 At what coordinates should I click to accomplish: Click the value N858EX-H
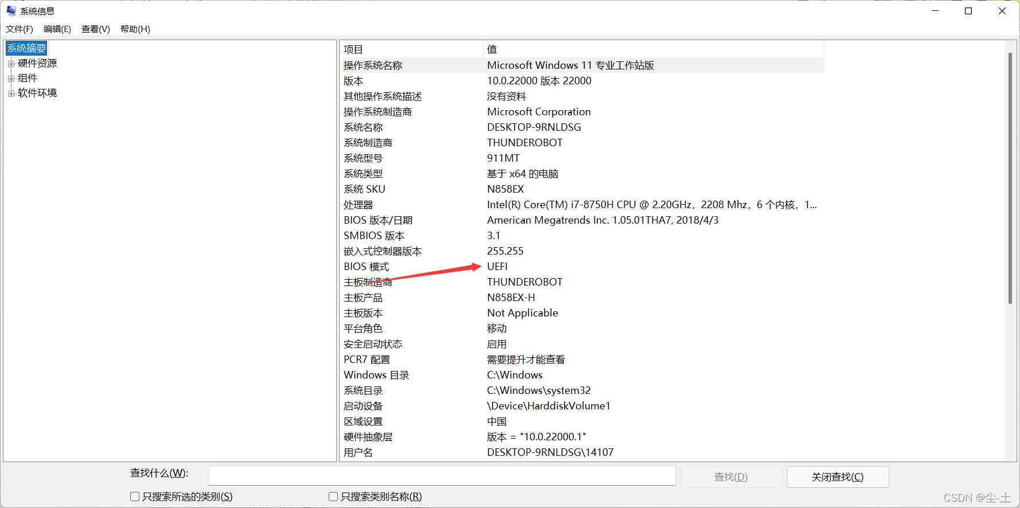[511, 298]
